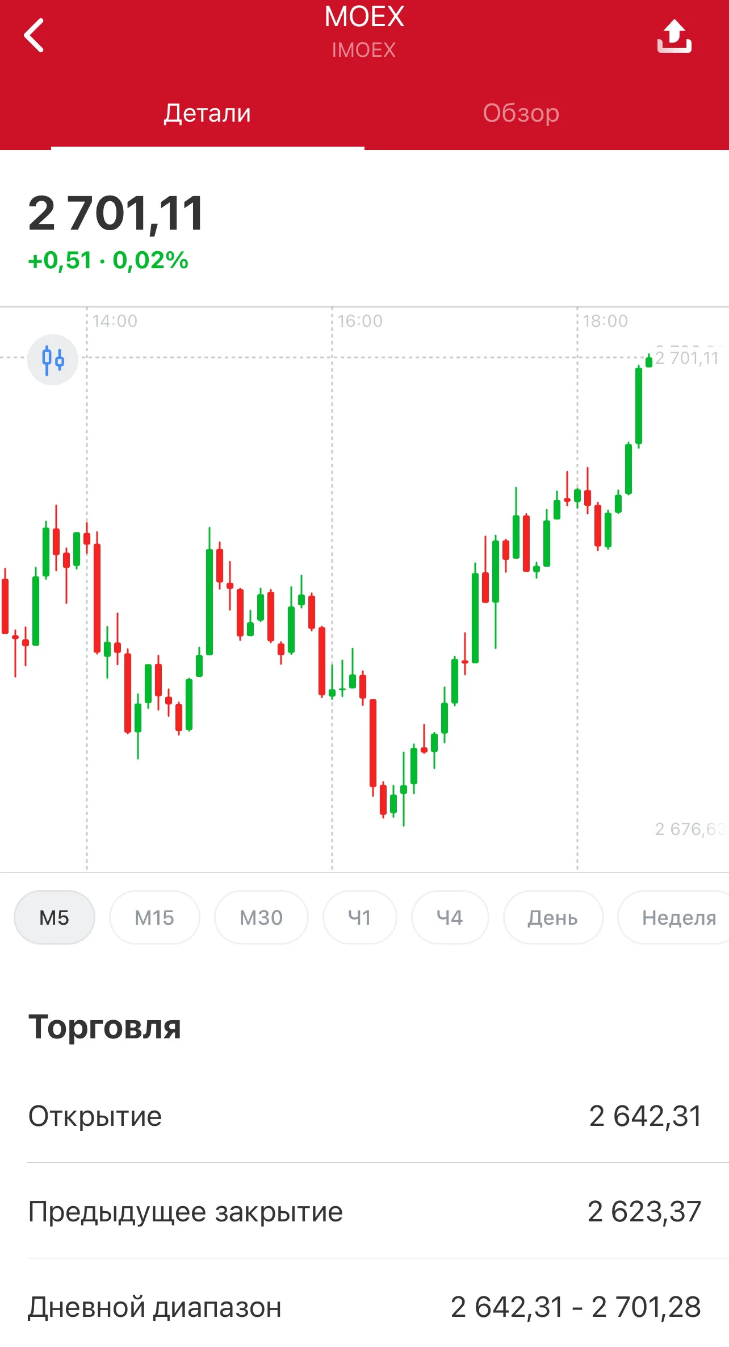Choose the M30 timeframe
This screenshot has width=729, height=1347.
261,917
